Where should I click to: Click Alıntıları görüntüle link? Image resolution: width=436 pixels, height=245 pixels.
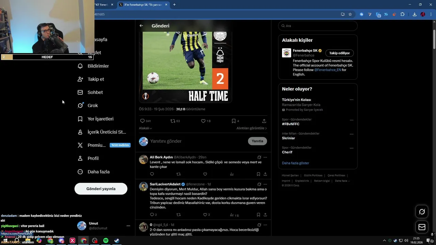coord(252,128)
